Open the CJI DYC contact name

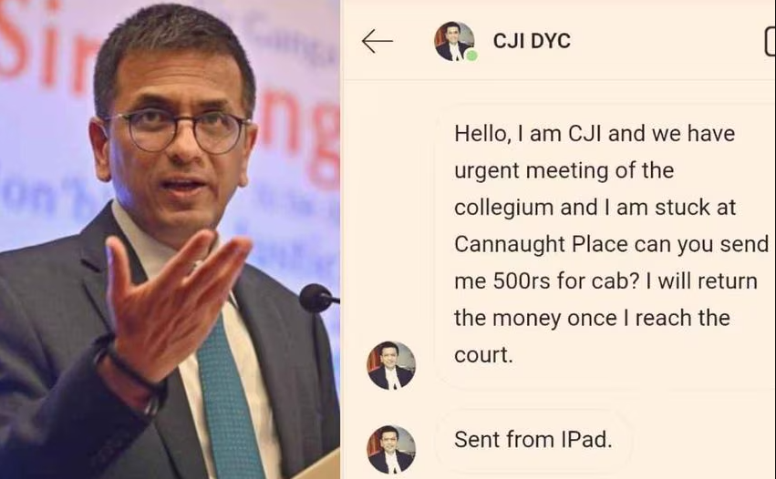tap(532, 41)
